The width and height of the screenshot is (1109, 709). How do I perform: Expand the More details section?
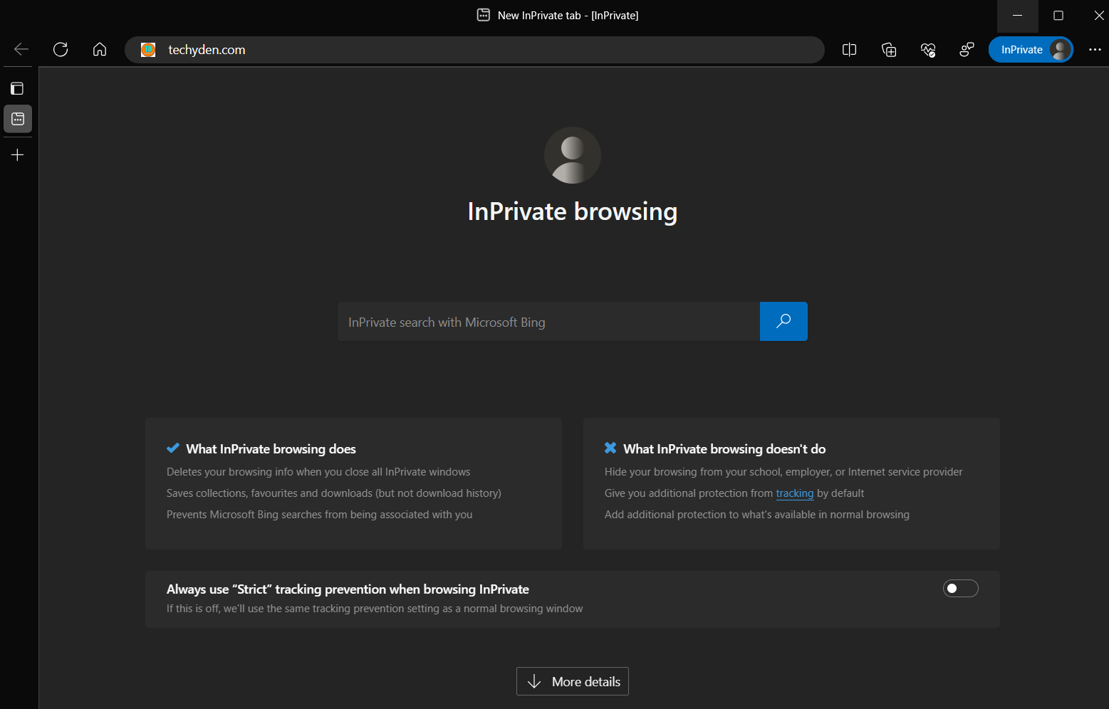coord(572,681)
